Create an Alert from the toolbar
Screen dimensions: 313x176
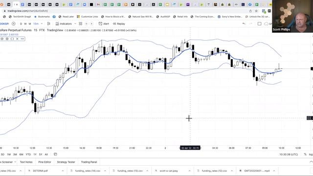click(x=104, y=24)
